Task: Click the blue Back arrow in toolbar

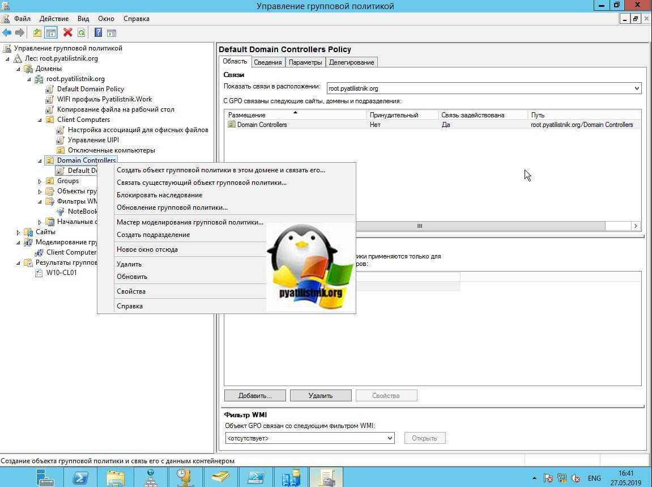Action: (7, 33)
